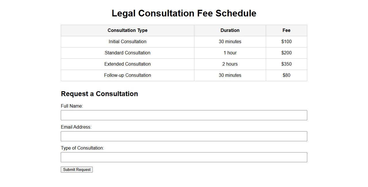The image size is (368, 187).
Task: Select the Type of Consultation input field
Action: [x=184, y=157]
